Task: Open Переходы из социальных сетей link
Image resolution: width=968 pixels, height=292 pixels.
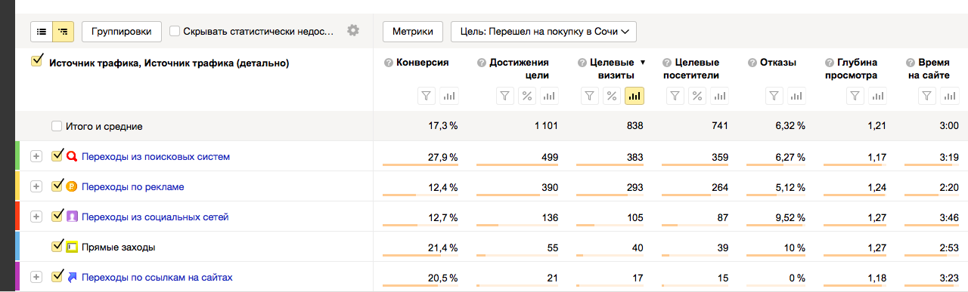Action: [155, 217]
